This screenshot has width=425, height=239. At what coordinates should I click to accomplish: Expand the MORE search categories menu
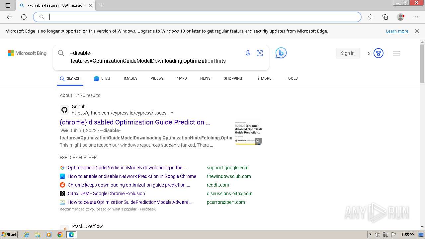point(264,78)
